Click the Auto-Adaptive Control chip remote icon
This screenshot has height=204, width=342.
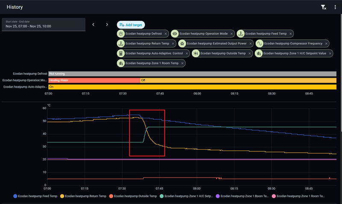121,53
